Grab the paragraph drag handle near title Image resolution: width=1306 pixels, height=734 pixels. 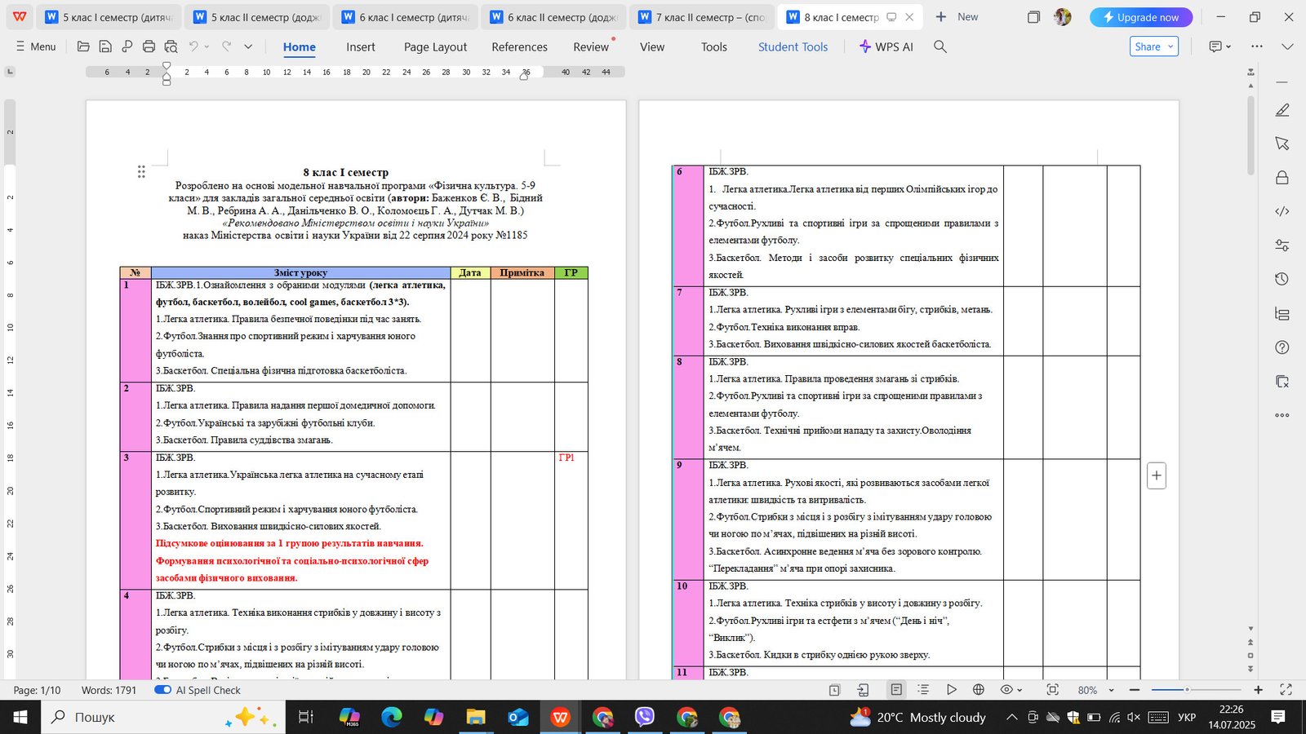(x=141, y=171)
